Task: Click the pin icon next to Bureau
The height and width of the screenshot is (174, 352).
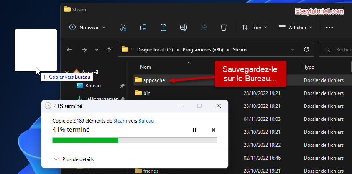Action: pos(122,86)
